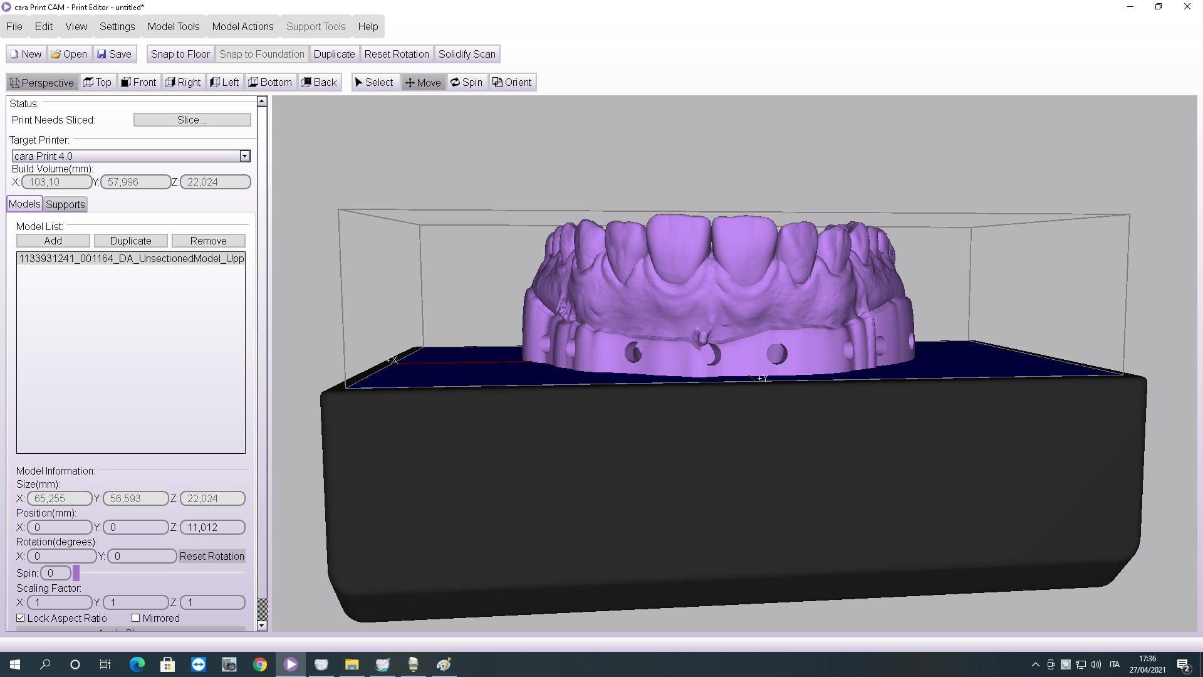Open the Settings menu
The height and width of the screenshot is (677, 1203).
(x=117, y=26)
